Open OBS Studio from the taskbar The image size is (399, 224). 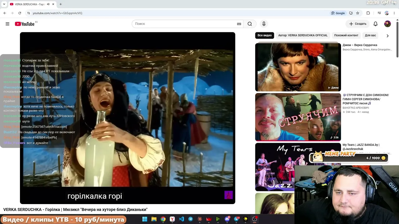pos(254,219)
